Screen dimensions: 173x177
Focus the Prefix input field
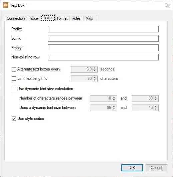(x=103, y=29)
